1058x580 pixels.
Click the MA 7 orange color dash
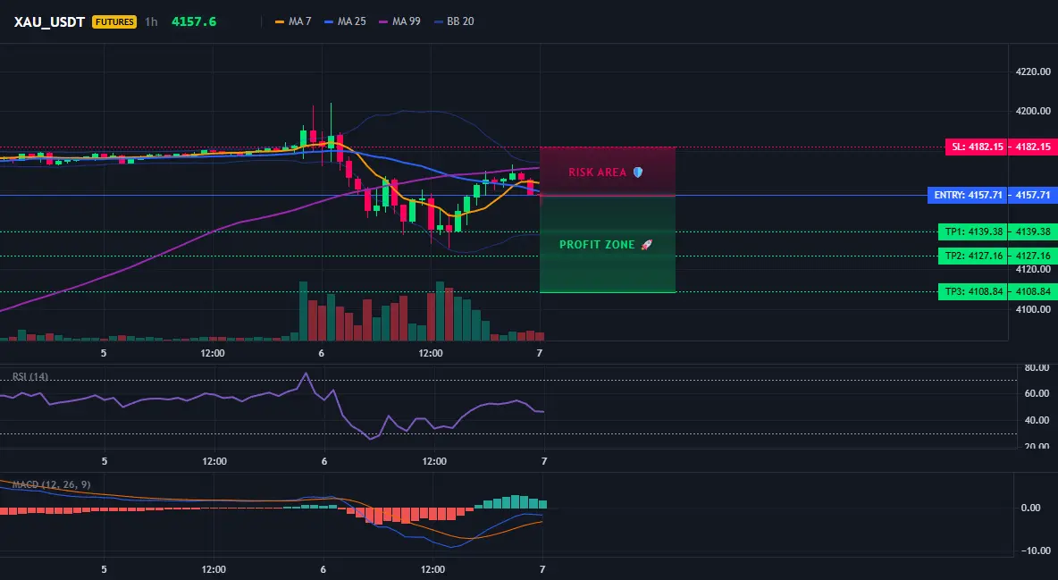click(280, 21)
